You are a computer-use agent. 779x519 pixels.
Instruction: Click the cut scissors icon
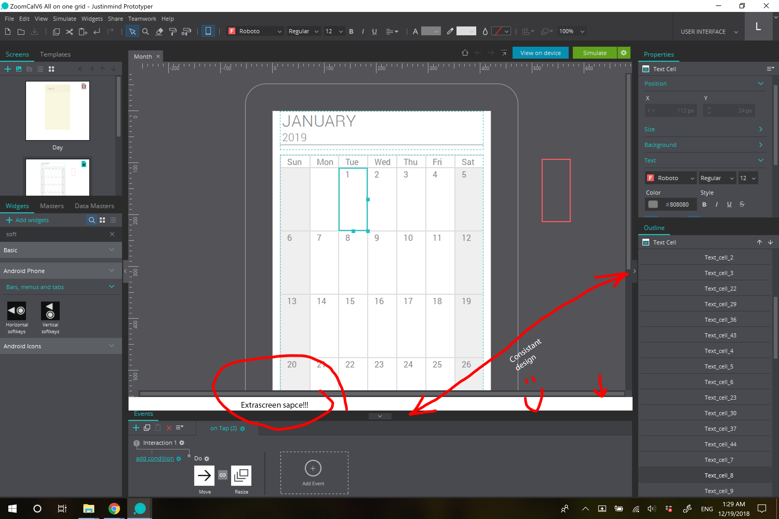[69, 31]
